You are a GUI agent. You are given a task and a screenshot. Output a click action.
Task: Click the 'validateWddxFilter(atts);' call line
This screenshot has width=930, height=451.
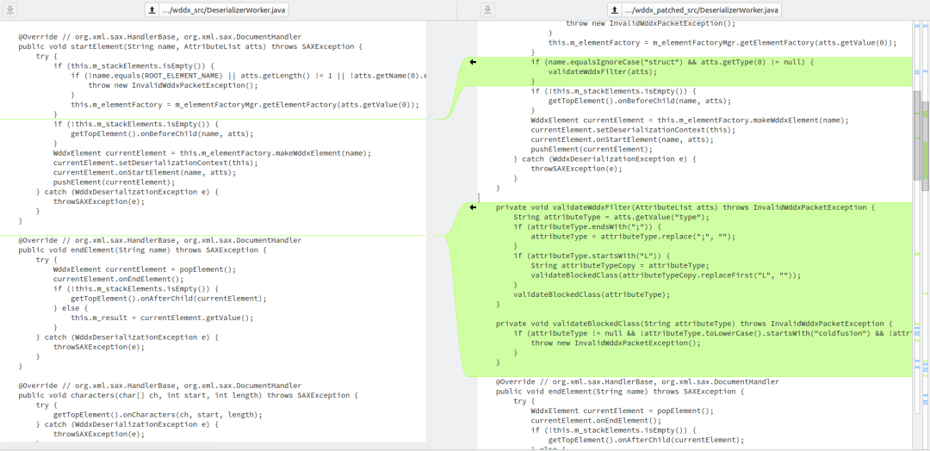(603, 71)
